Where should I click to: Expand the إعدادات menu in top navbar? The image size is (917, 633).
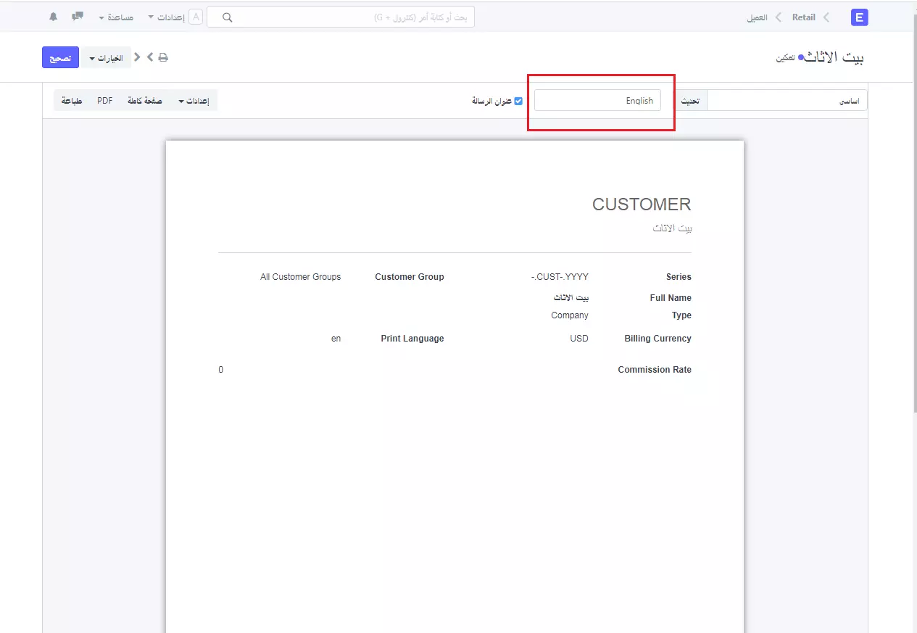click(x=166, y=17)
